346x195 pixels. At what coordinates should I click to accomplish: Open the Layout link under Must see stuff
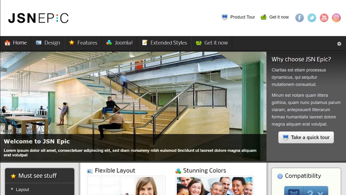22,190
